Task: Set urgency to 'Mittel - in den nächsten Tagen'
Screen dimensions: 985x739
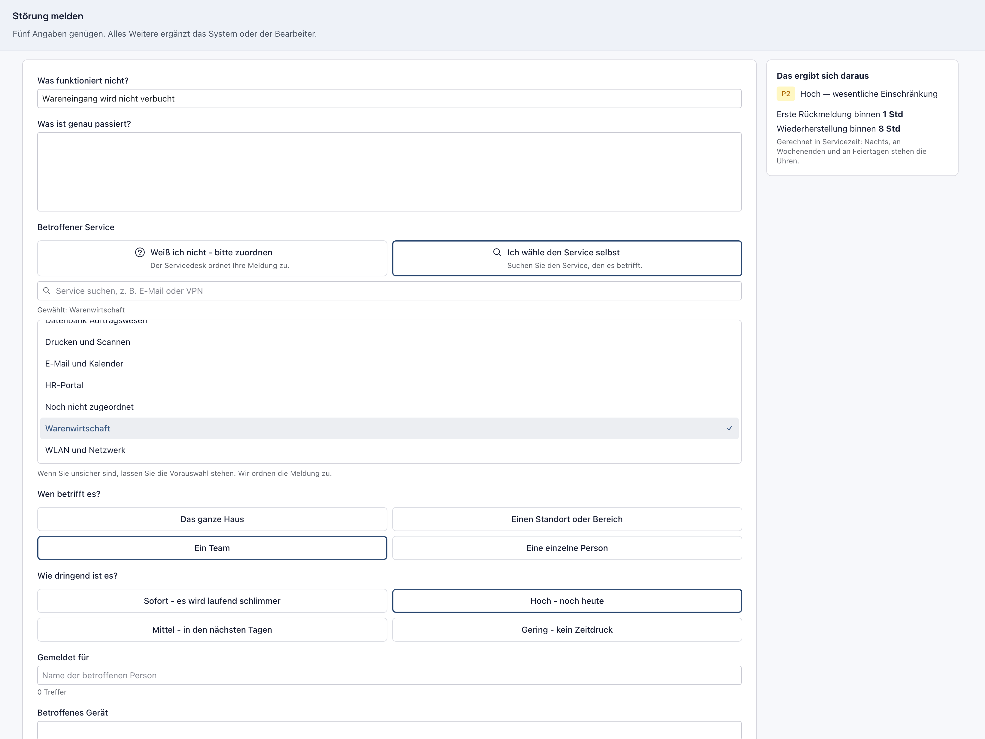Action: 212,630
